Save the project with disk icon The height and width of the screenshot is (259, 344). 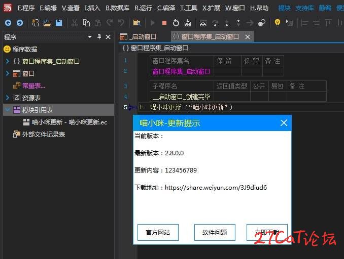59,23
